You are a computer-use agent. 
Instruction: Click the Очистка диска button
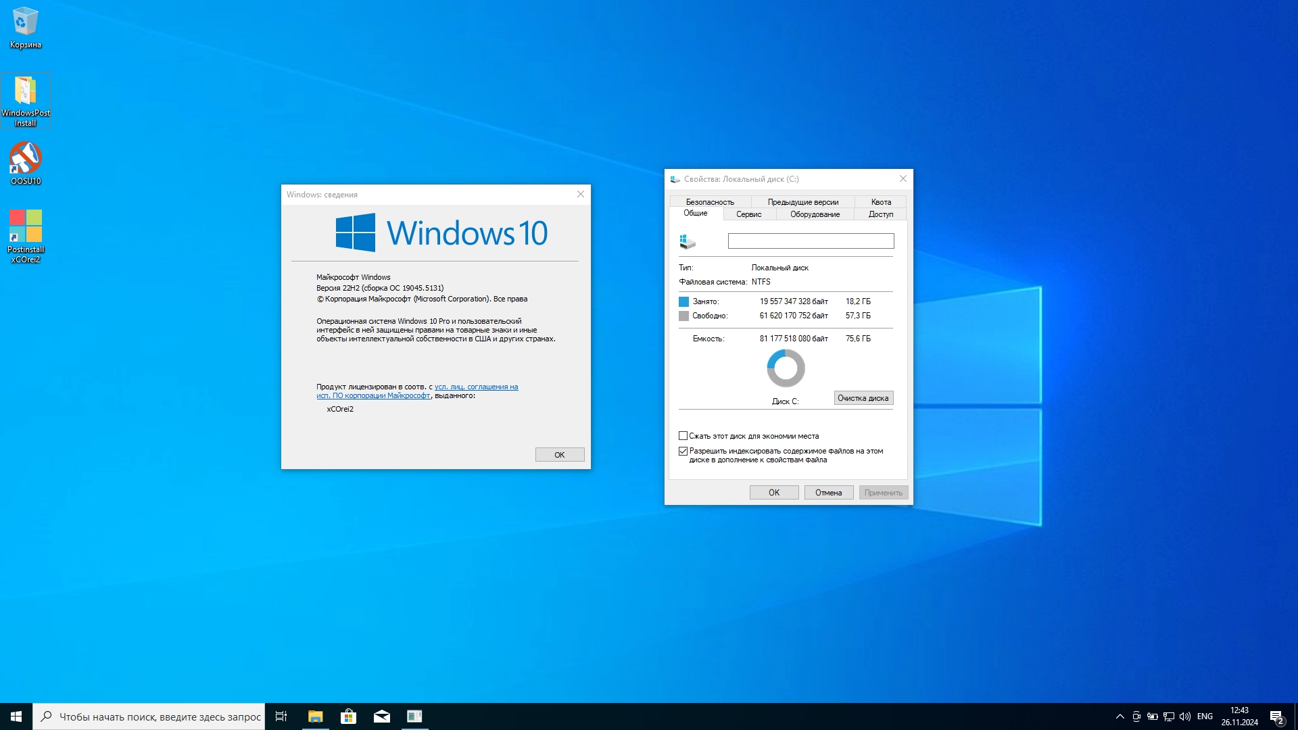tap(863, 398)
